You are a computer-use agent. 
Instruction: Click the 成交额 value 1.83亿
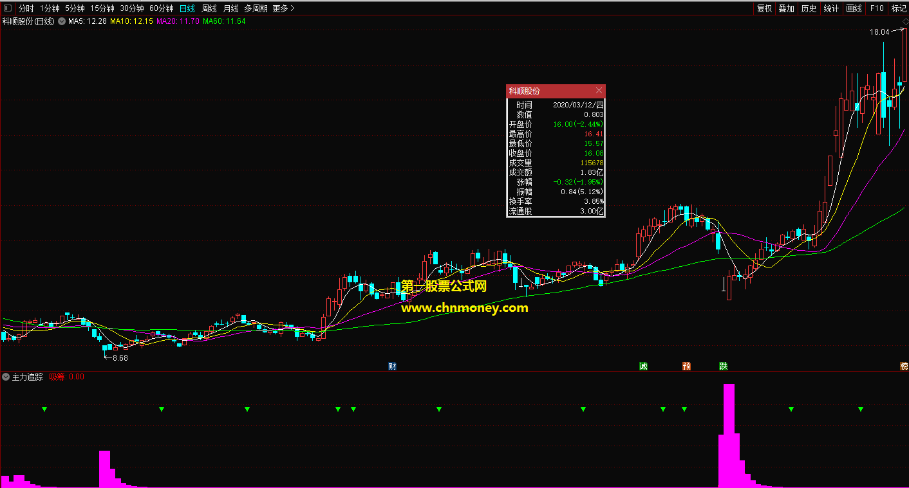pos(593,172)
